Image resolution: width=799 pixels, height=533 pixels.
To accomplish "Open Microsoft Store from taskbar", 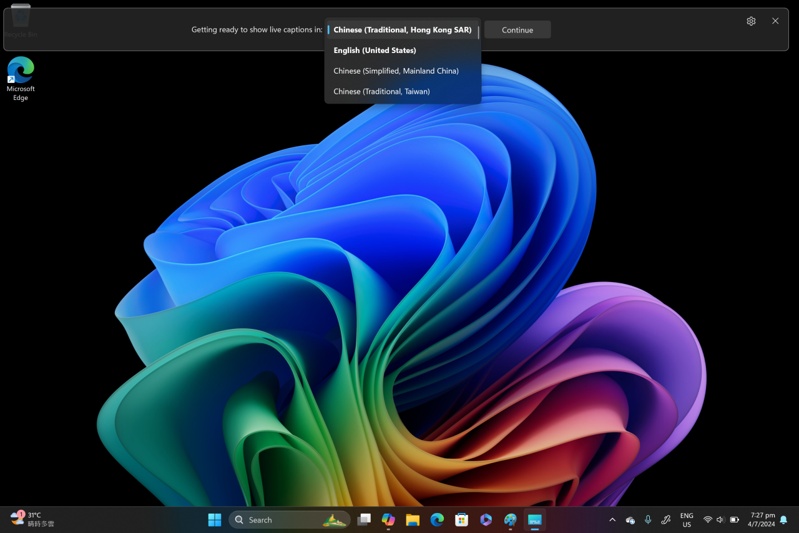I will tap(461, 520).
